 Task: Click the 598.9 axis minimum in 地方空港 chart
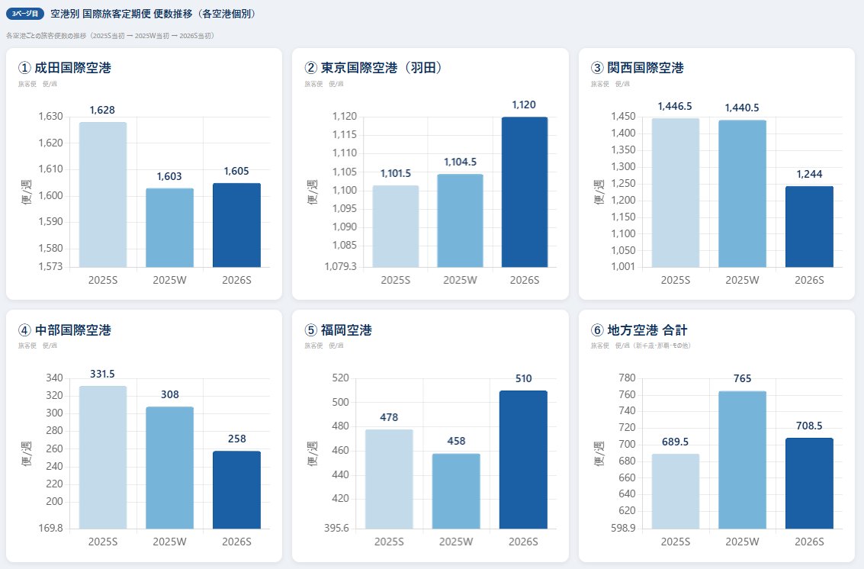coord(623,529)
